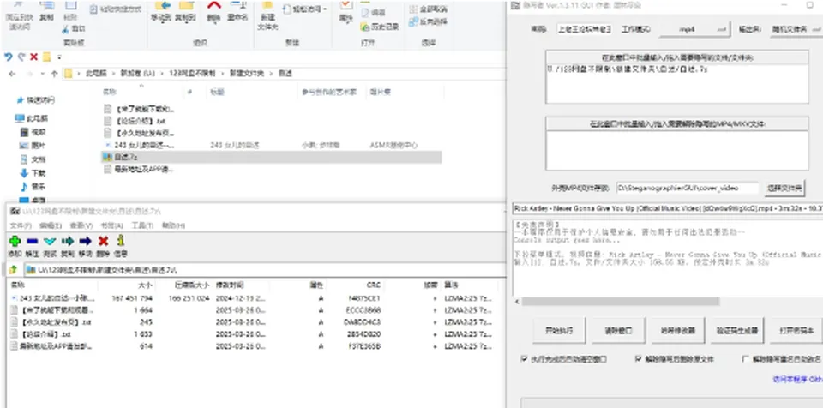Viewport: 823px width, 408px height.
Task: Open the output name random filename dropdown
Action: (x=796, y=29)
